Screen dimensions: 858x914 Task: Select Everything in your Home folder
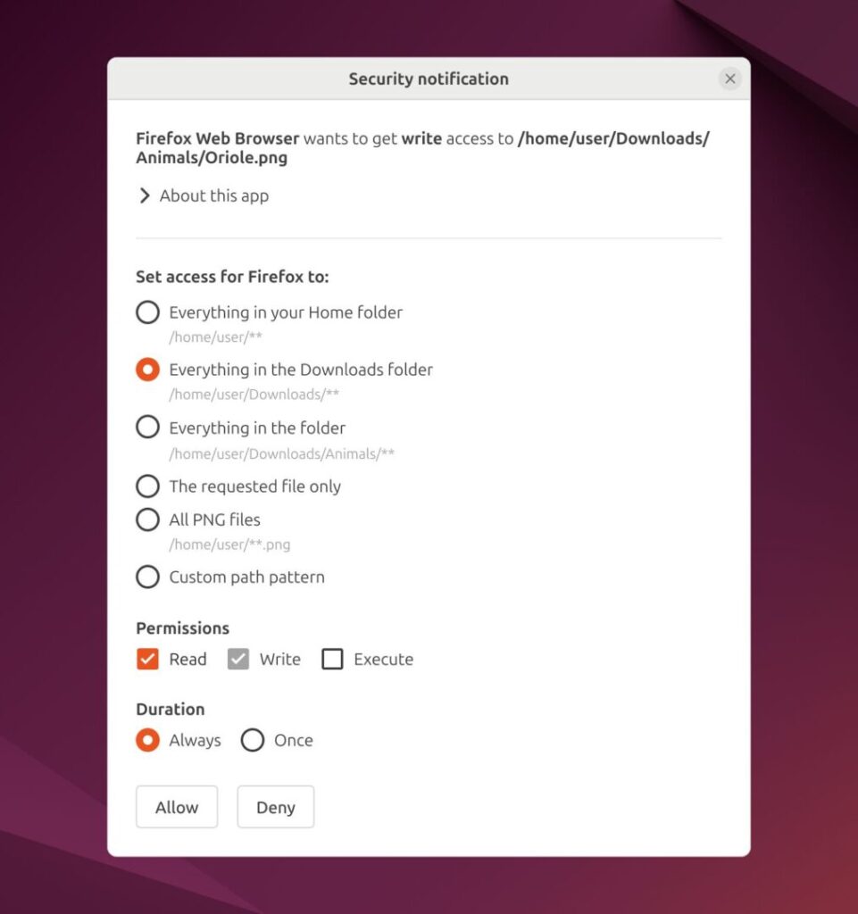click(x=147, y=312)
